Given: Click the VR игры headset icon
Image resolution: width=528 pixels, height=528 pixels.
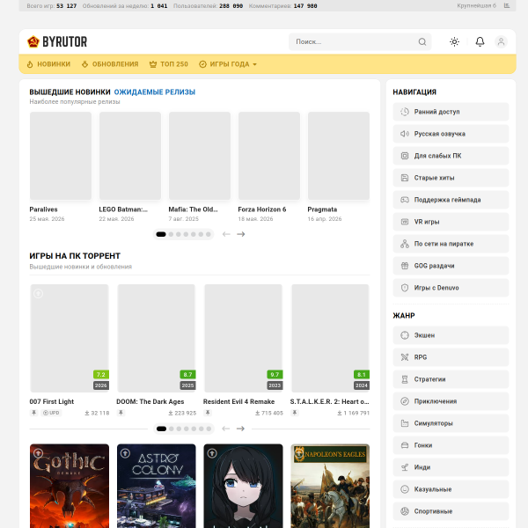Looking at the screenshot, I should (405, 222).
